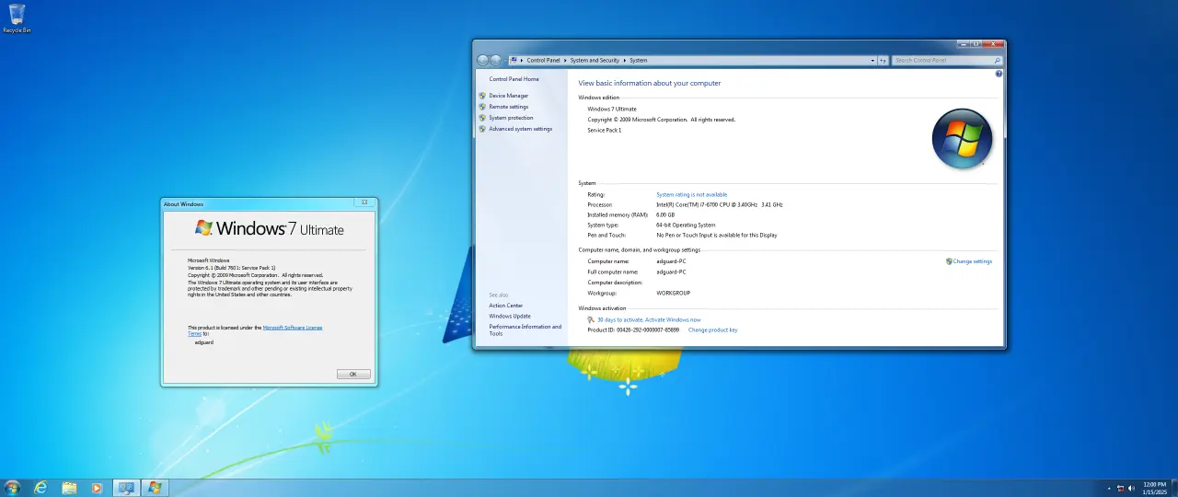The width and height of the screenshot is (1178, 497).
Task: Open Windows Explorer folder taskbar icon
Action: (69, 488)
